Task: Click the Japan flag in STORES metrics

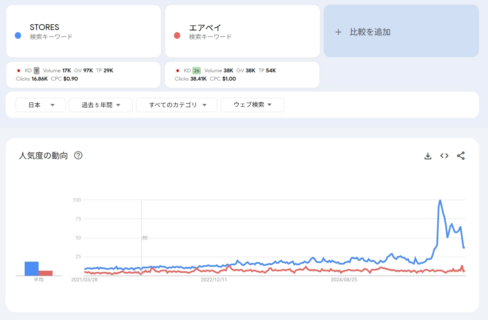Action: (x=18, y=71)
